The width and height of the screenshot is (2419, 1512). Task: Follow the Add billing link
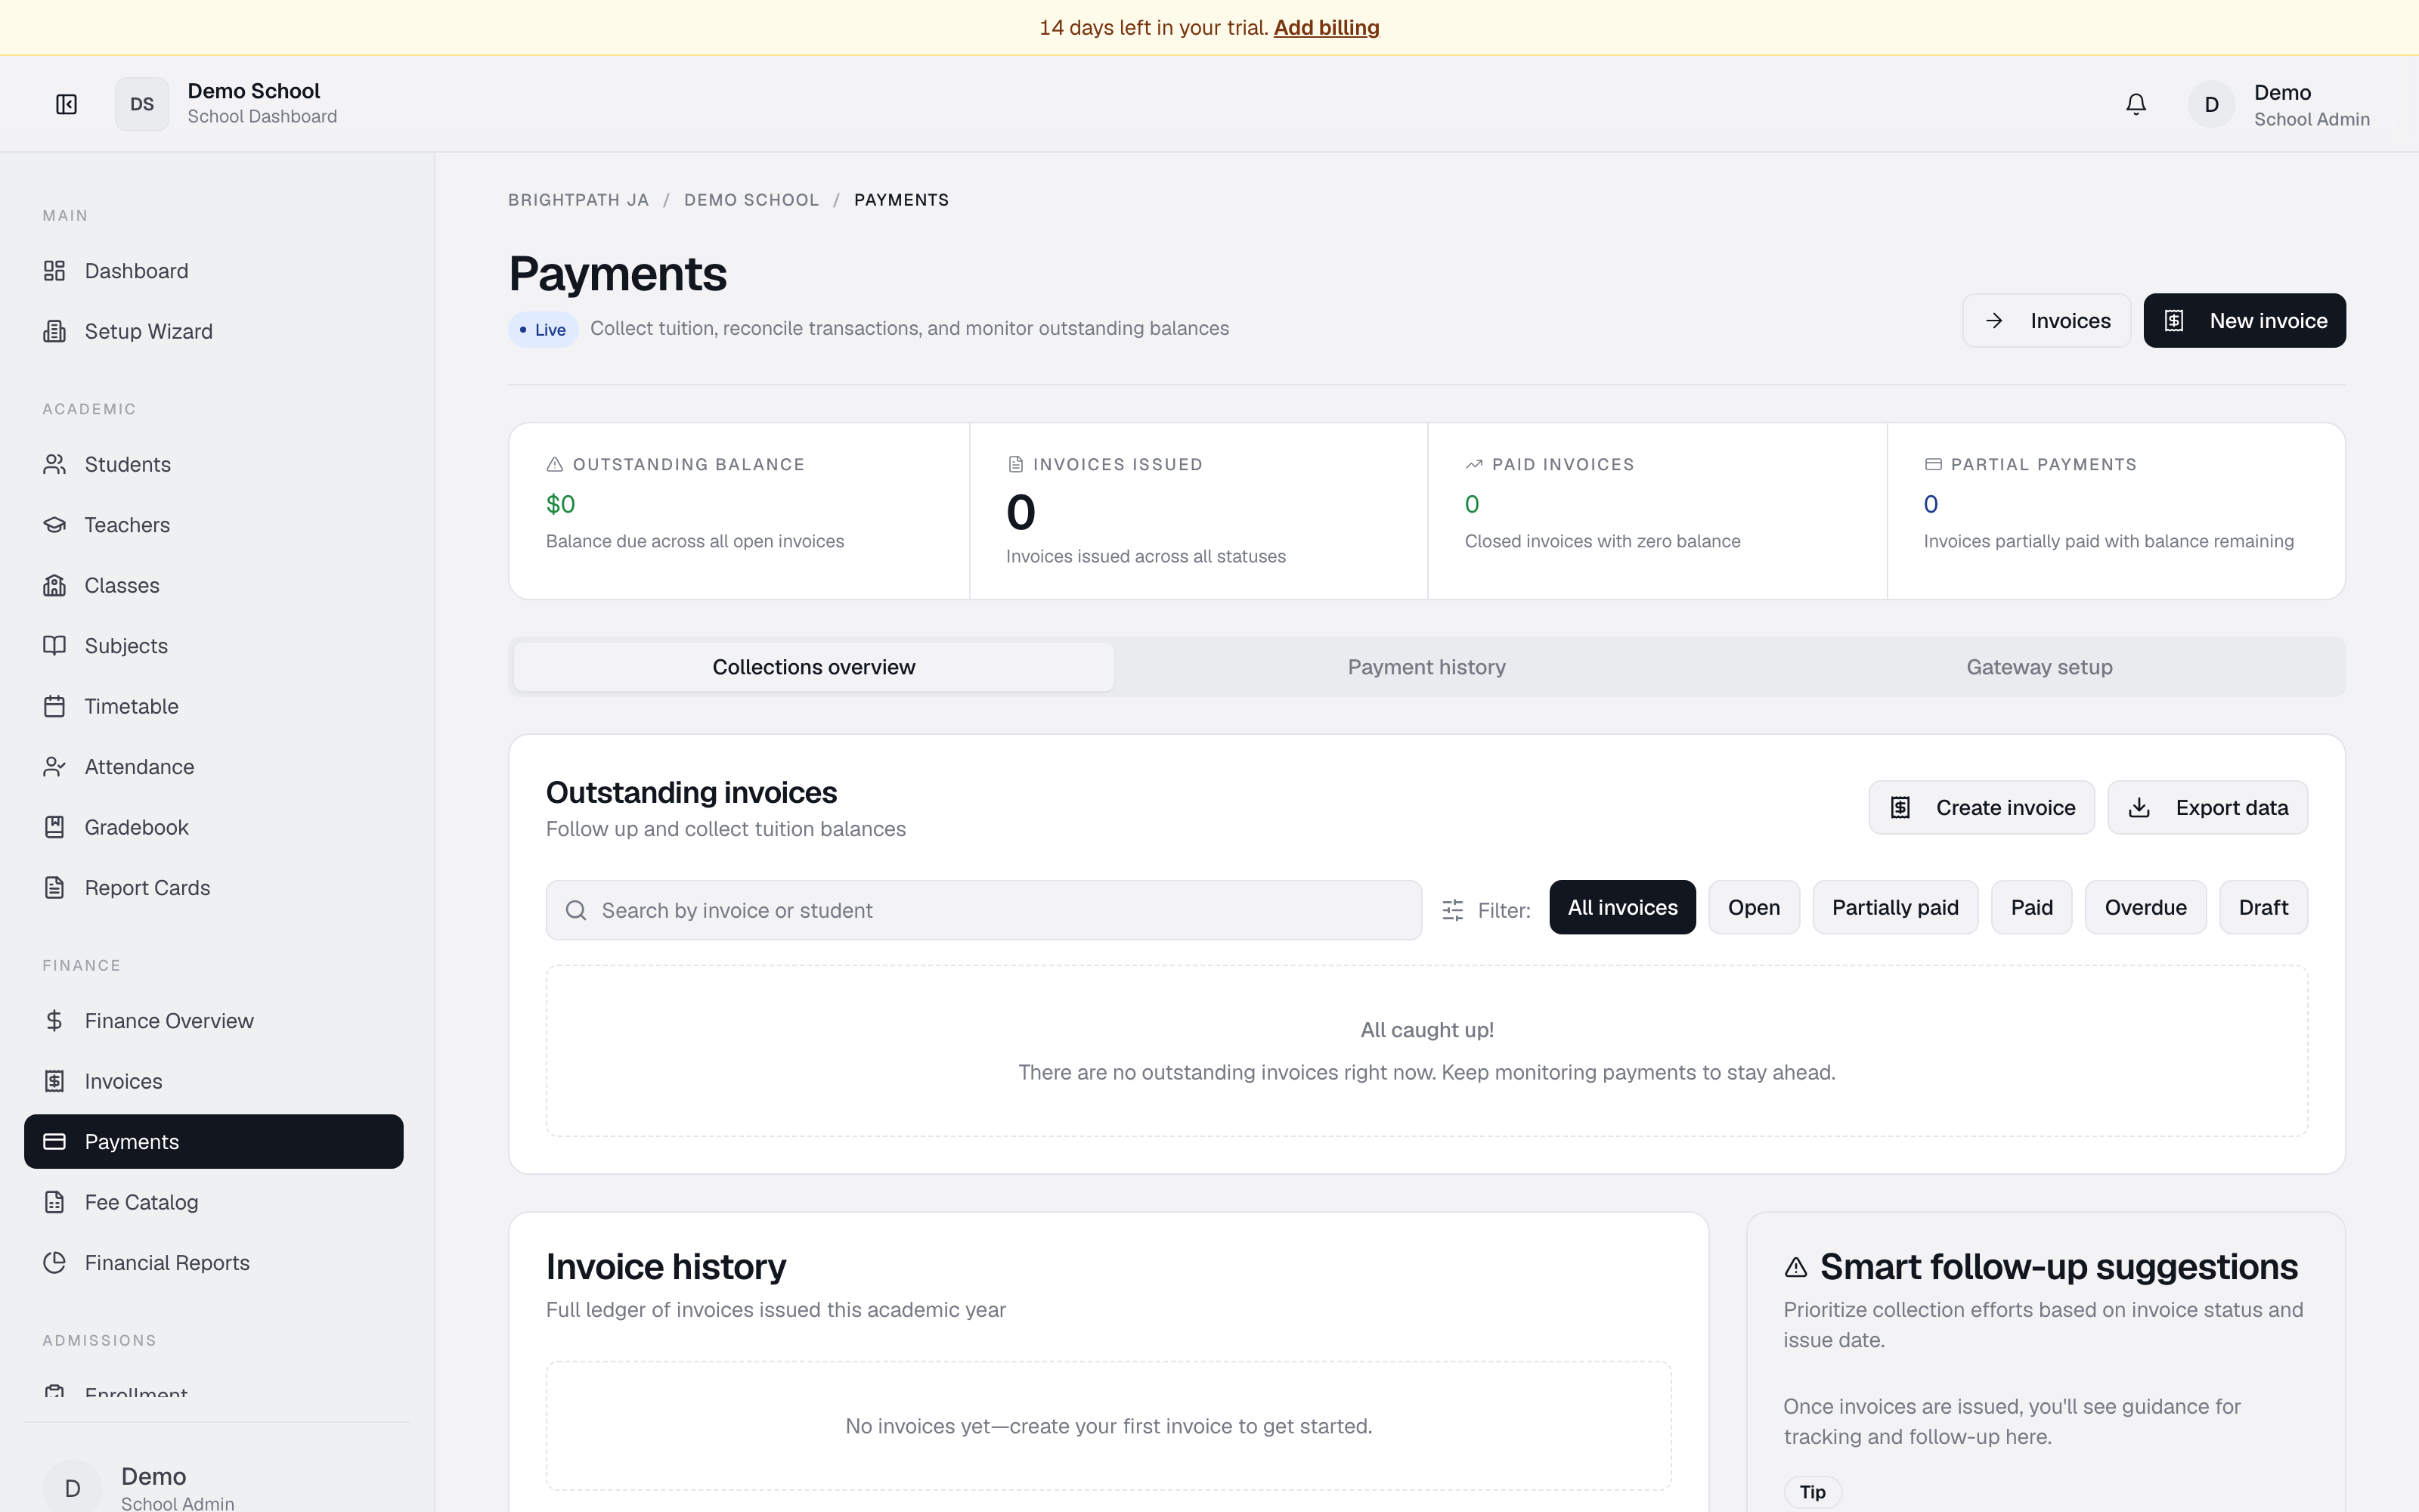point(1325,27)
